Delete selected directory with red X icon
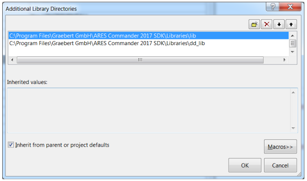The height and width of the screenshot is (181, 307). point(266,24)
